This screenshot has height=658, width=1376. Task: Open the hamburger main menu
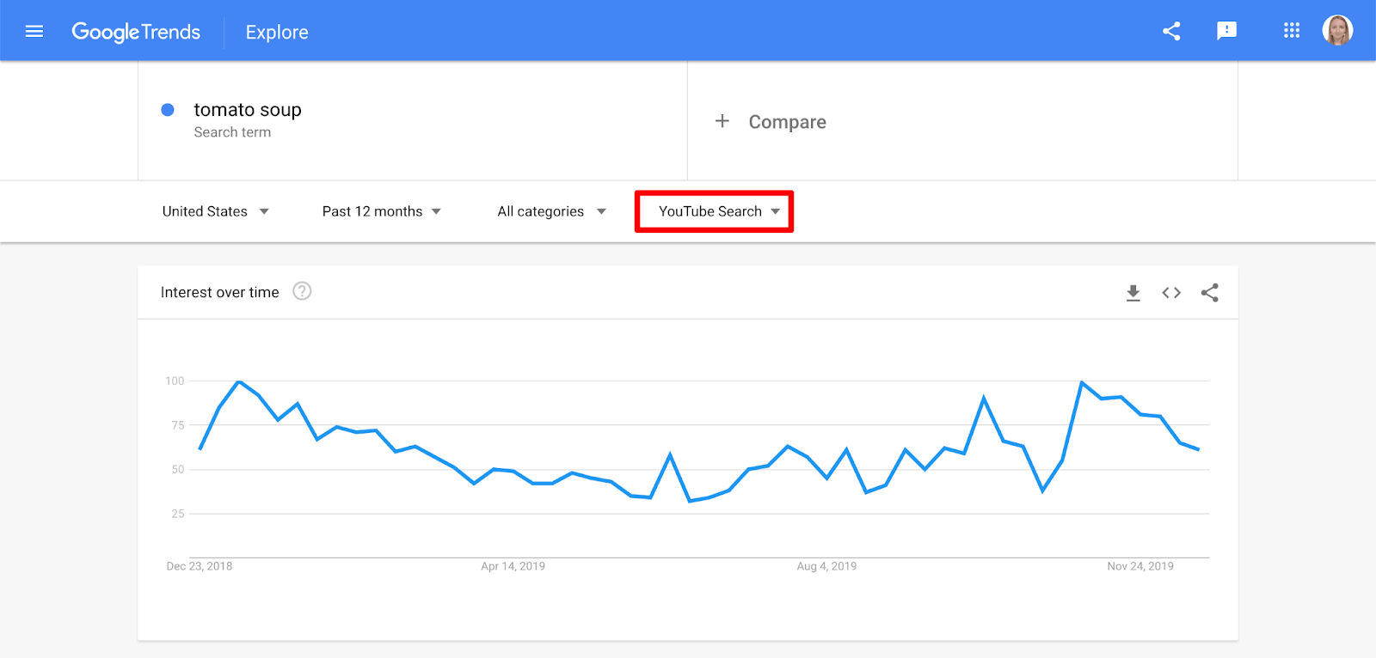(x=34, y=32)
